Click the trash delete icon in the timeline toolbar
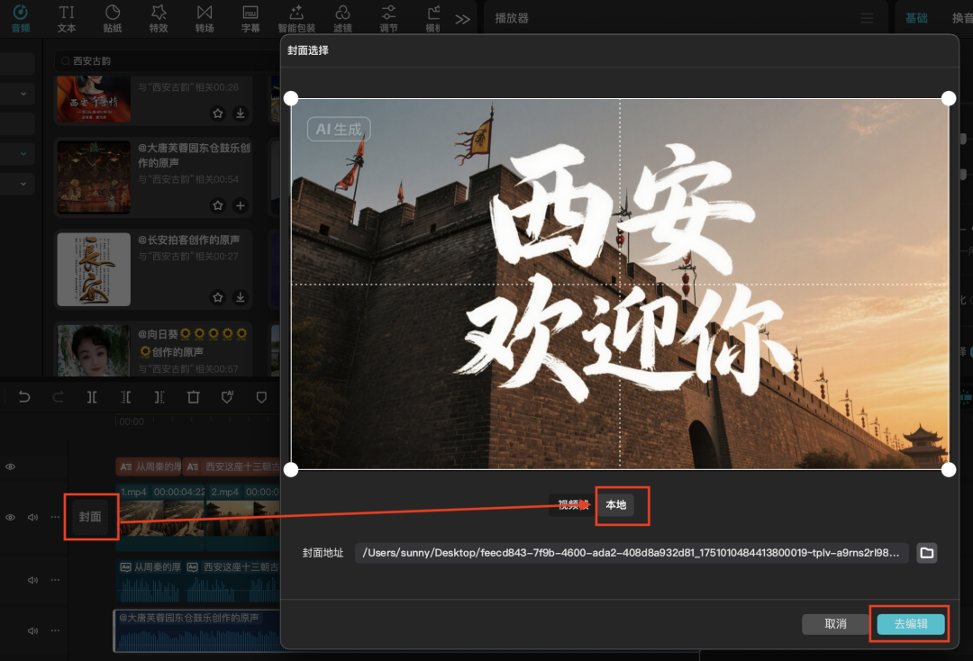 193,396
